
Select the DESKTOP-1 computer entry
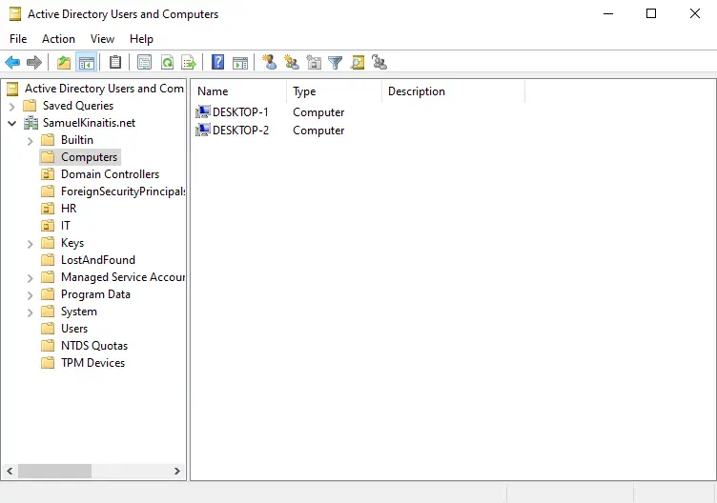[x=240, y=112]
